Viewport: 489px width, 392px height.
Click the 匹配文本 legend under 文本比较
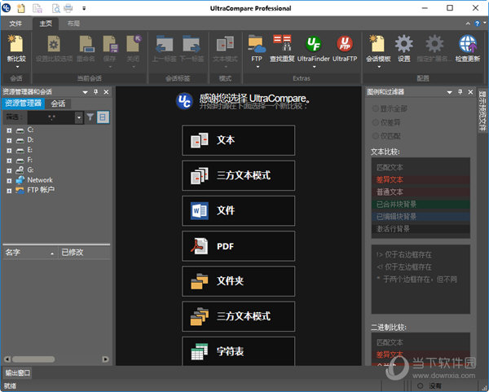[421, 167]
